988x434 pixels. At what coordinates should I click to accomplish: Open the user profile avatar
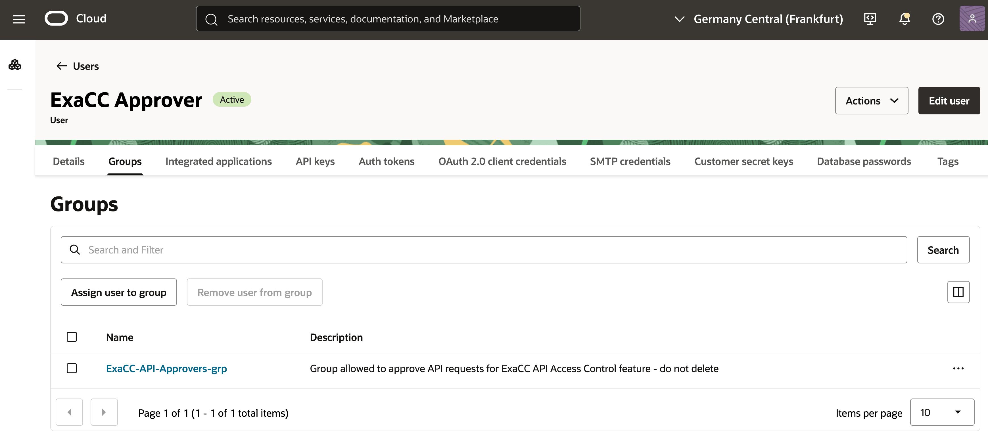tap(972, 19)
